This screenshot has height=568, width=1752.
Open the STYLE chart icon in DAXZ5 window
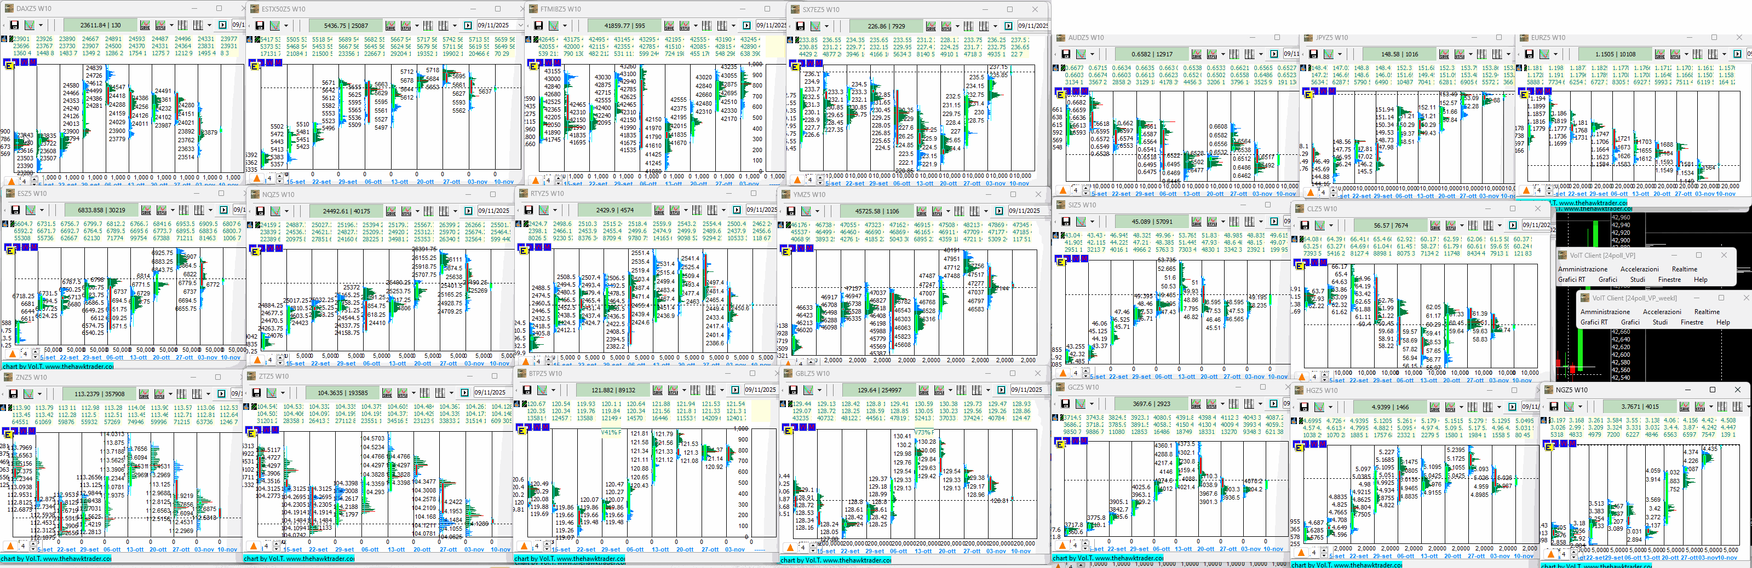coord(160,25)
